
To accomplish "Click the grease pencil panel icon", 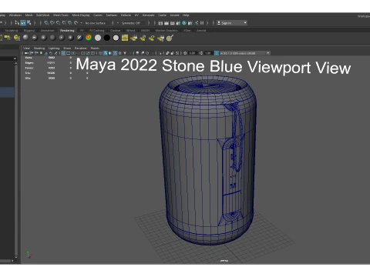I will [55, 53].
